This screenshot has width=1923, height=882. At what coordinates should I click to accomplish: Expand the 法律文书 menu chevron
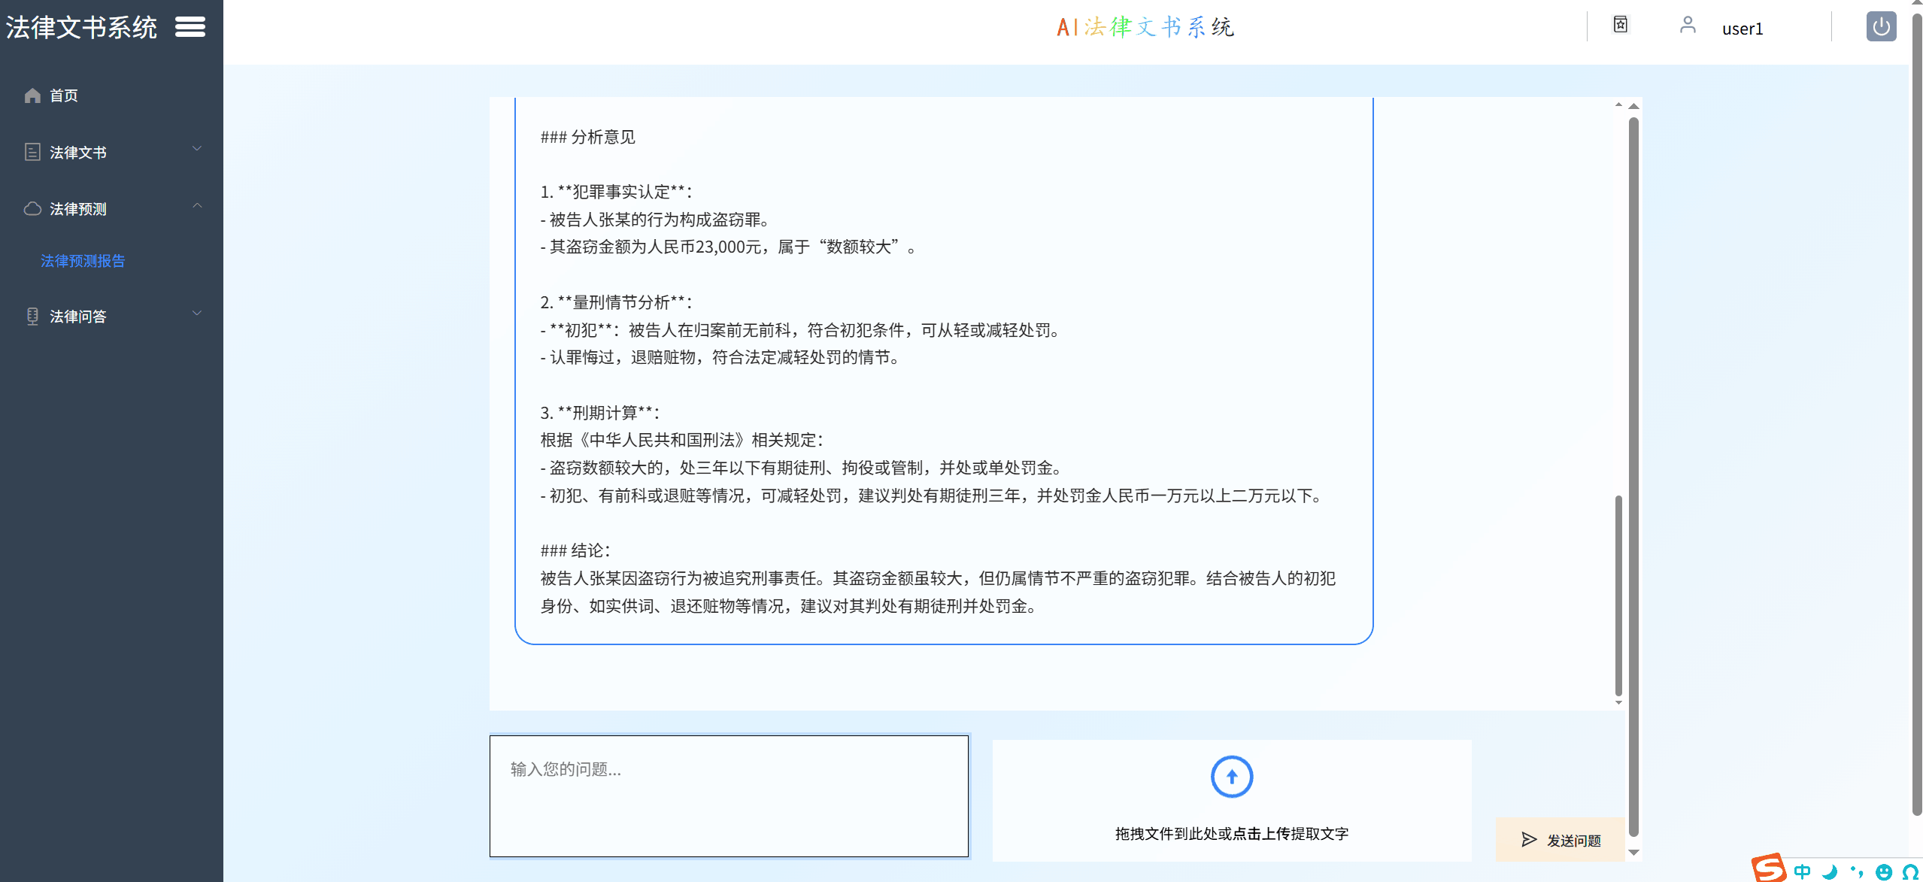(197, 149)
